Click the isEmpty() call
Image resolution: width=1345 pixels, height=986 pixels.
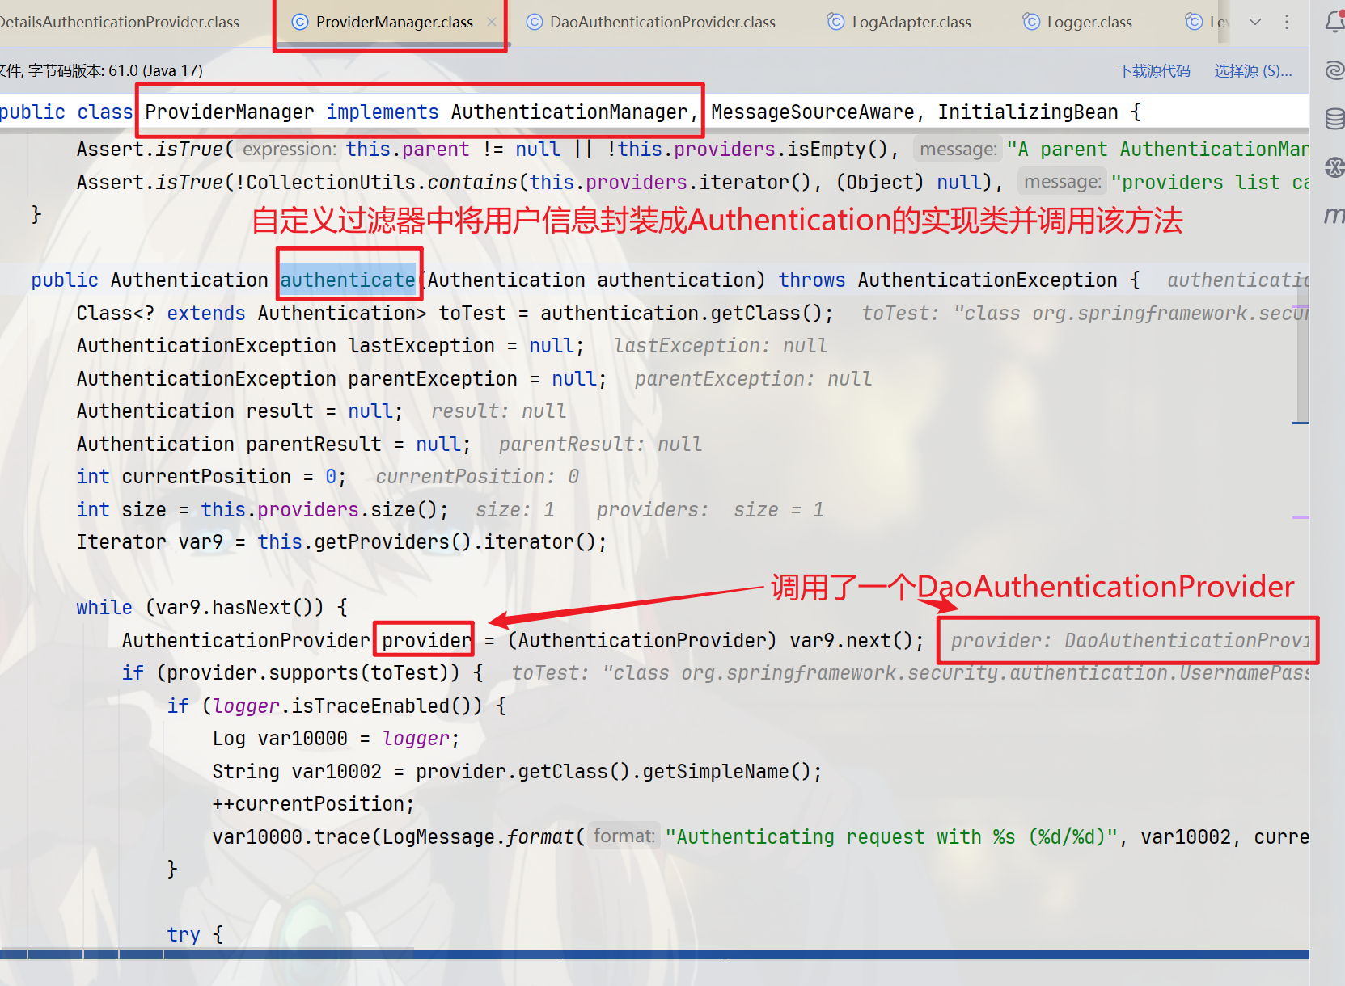838,150
